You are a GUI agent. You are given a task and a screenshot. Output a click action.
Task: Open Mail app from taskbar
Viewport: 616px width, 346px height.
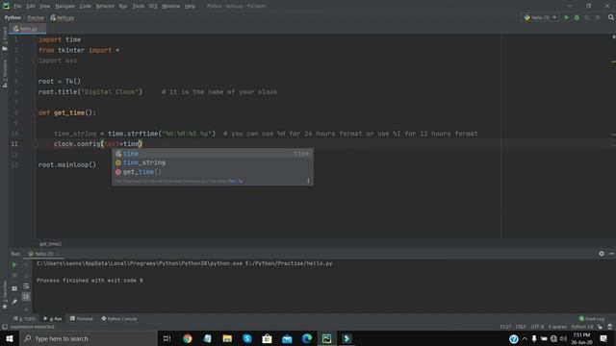click(287, 338)
